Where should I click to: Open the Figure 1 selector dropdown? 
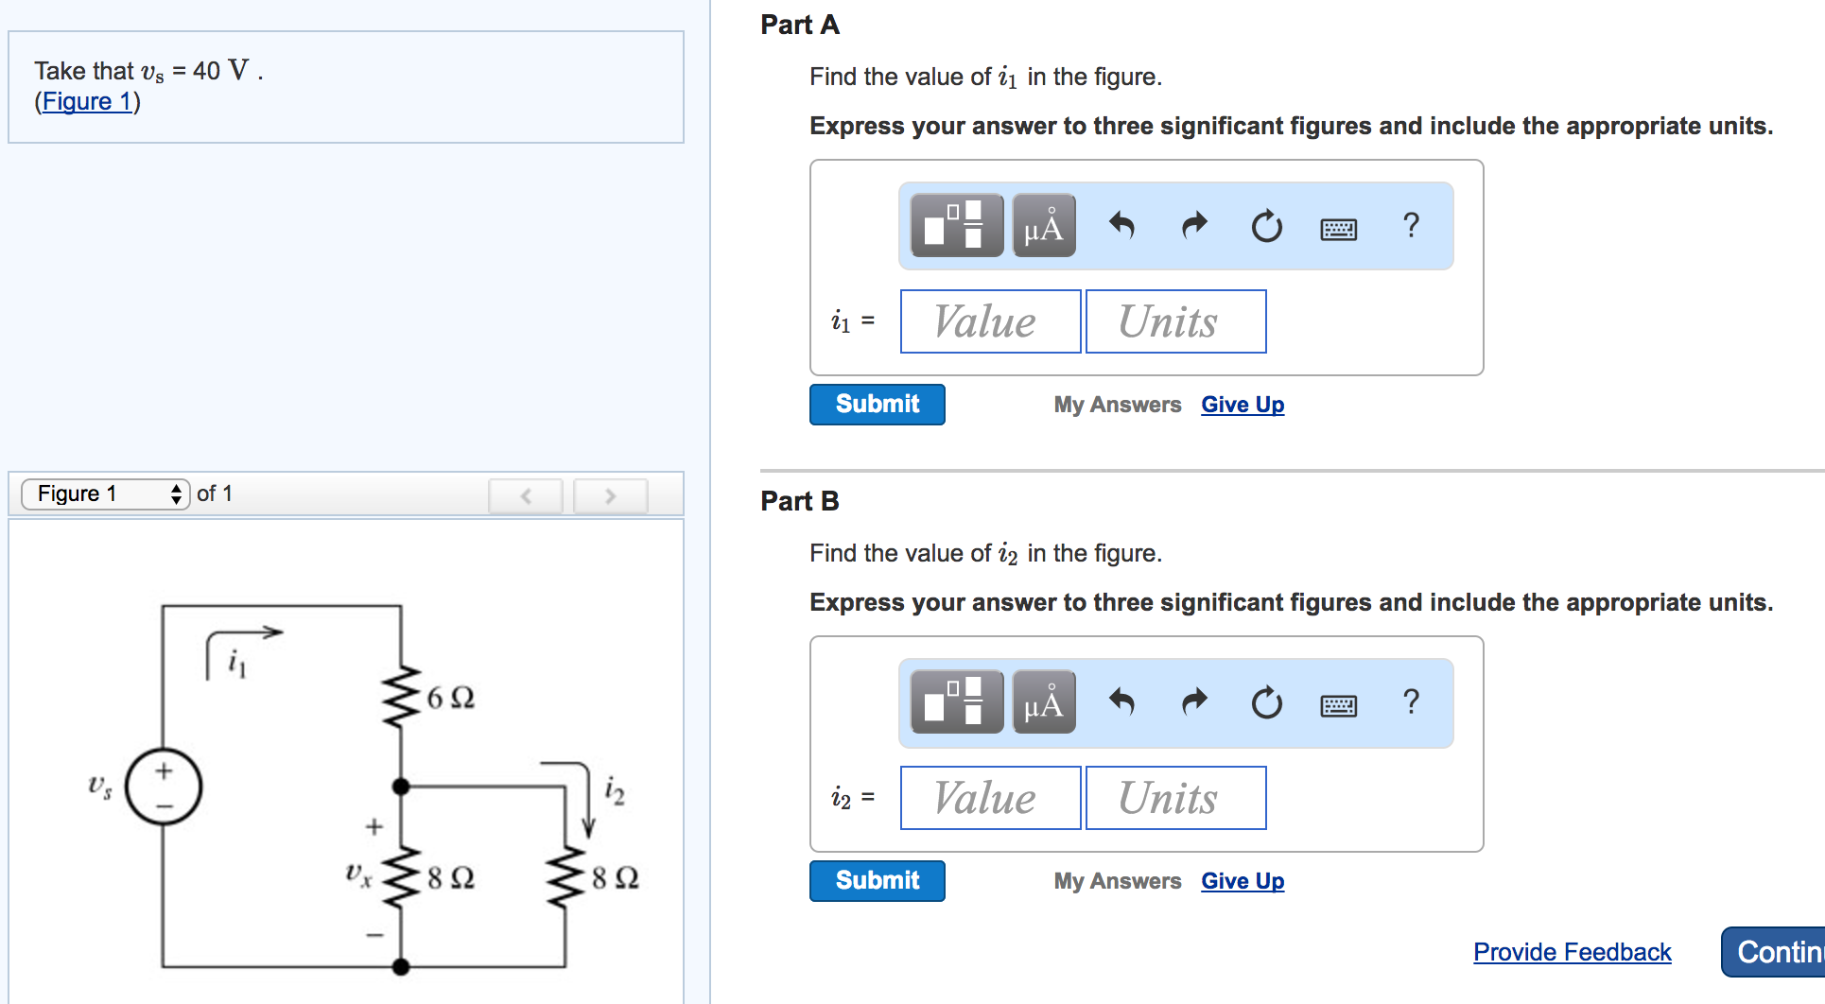[104, 493]
